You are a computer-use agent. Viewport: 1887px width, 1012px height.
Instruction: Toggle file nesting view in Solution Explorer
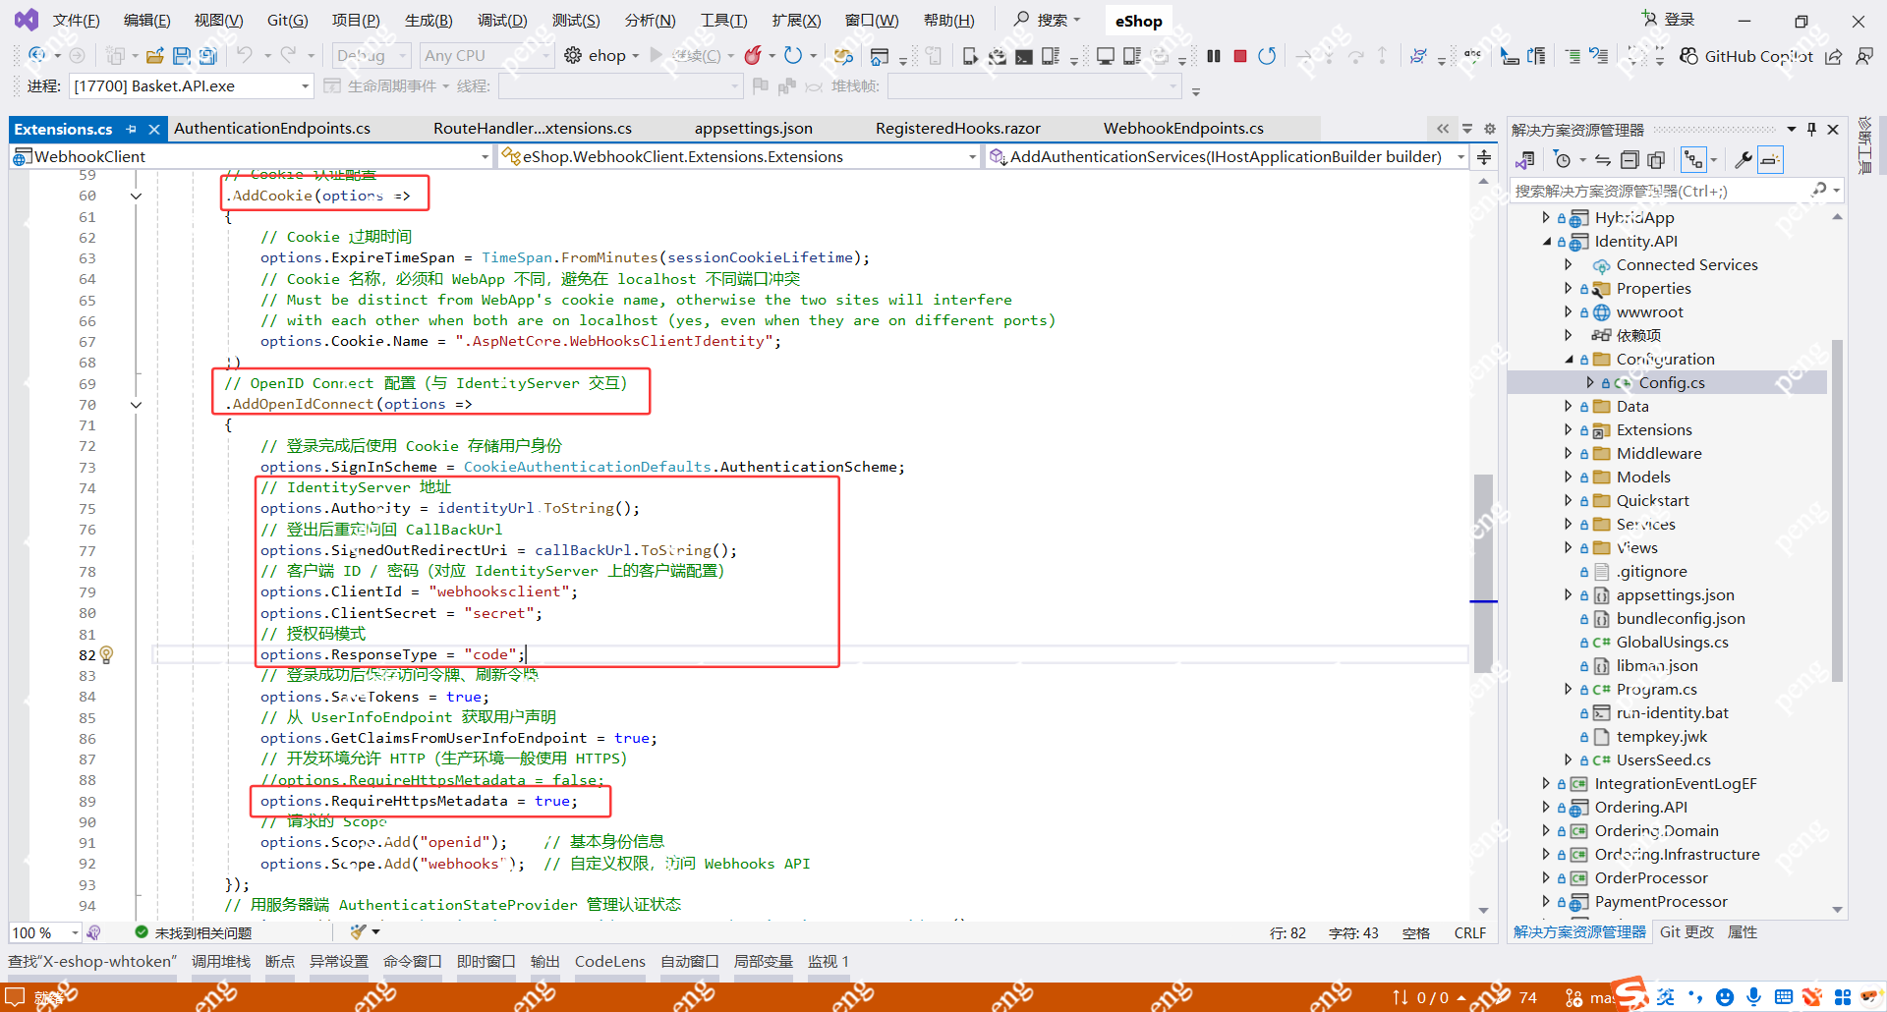coord(1693,159)
